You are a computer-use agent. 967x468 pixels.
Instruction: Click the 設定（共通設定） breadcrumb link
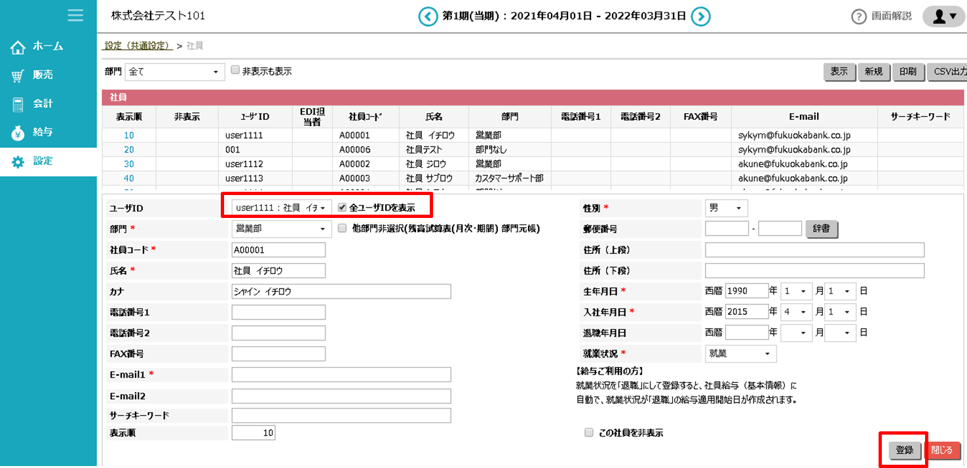point(138,46)
